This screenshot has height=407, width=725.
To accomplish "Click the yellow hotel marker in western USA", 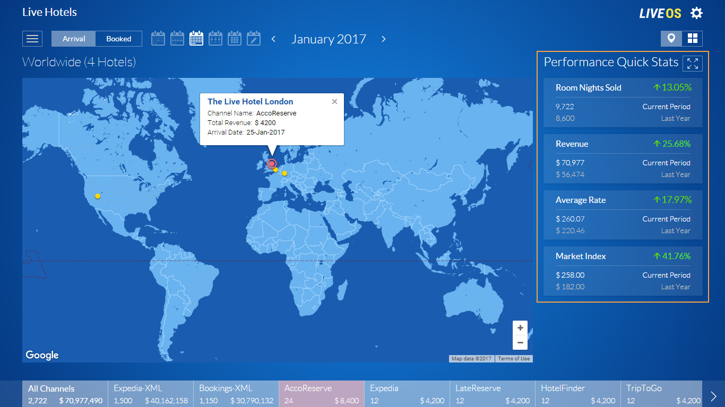I will (x=98, y=196).
